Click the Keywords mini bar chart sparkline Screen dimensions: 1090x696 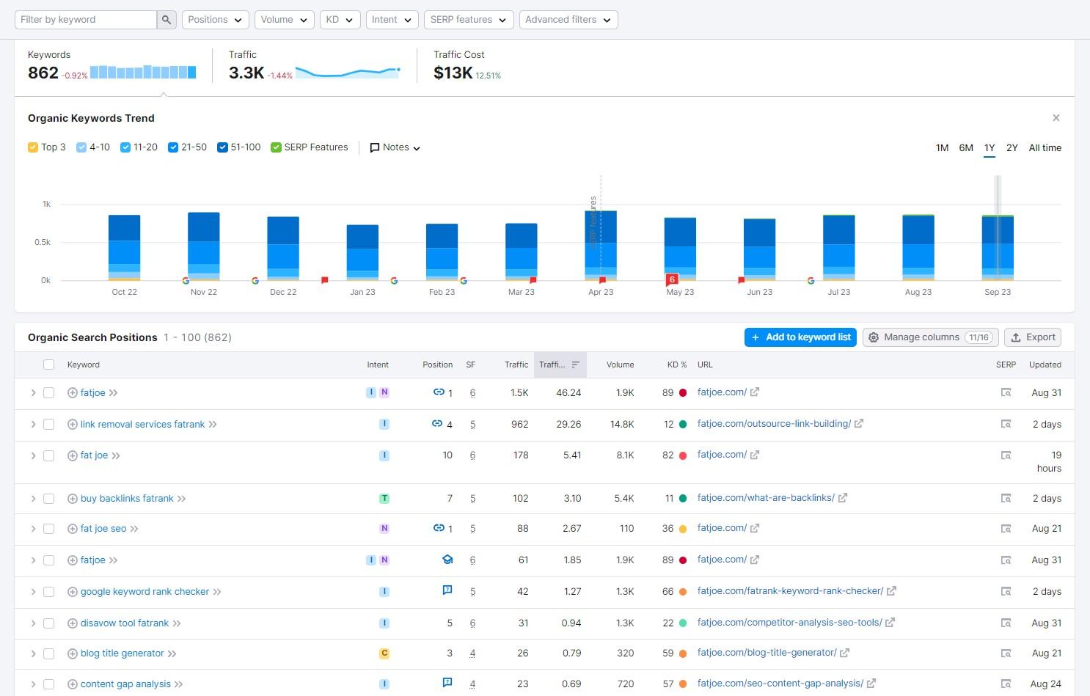click(x=143, y=72)
